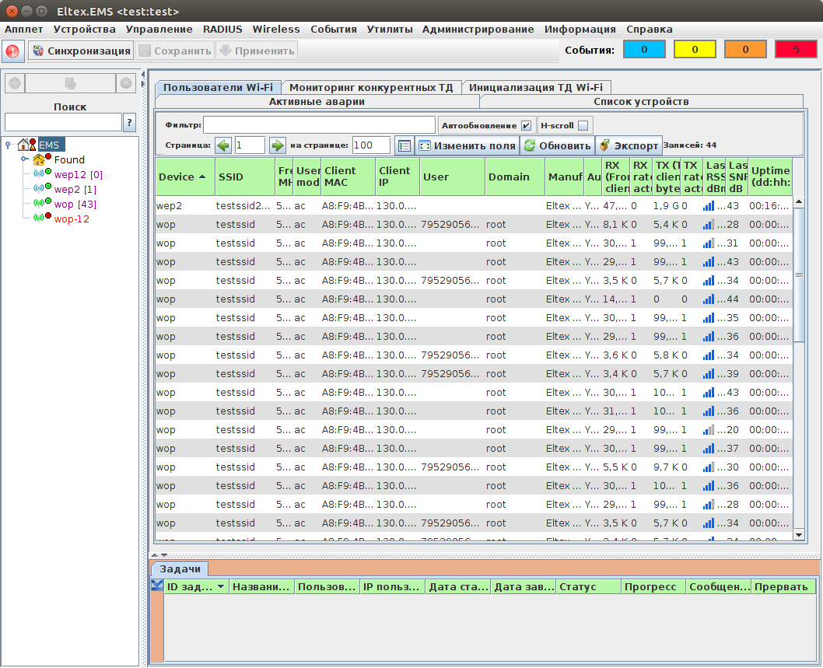Click the search help question mark button
The image size is (823, 668).
coord(130,122)
